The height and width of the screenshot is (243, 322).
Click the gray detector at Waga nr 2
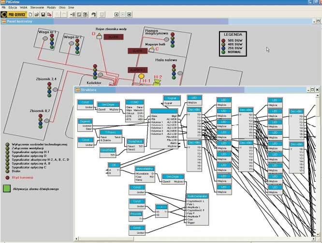tap(71, 43)
